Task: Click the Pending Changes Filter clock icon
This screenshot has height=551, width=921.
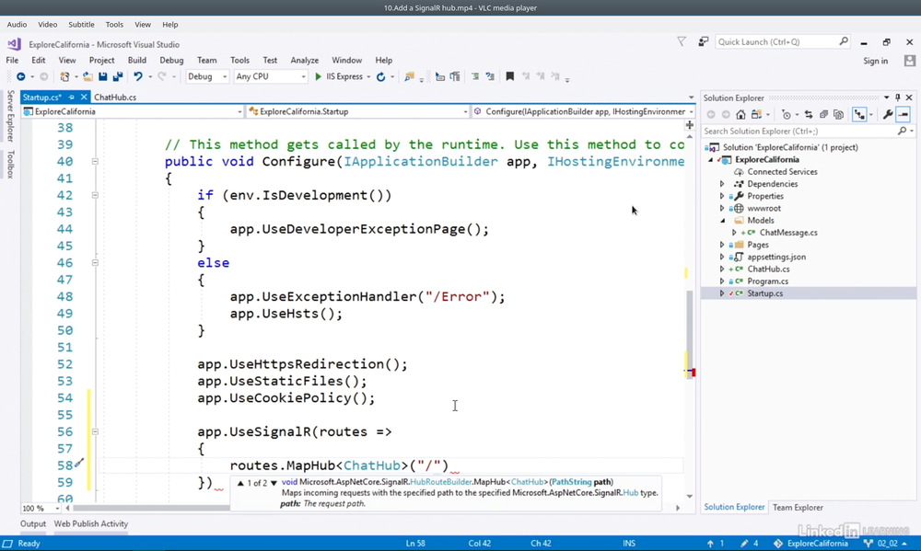Action: (786, 114)
